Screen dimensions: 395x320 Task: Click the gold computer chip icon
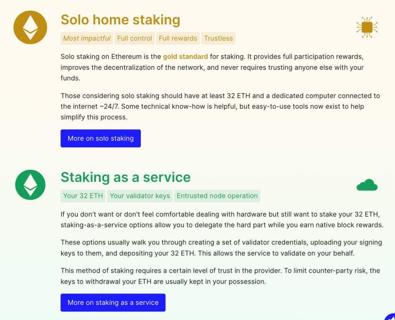(x=367, y=27)
